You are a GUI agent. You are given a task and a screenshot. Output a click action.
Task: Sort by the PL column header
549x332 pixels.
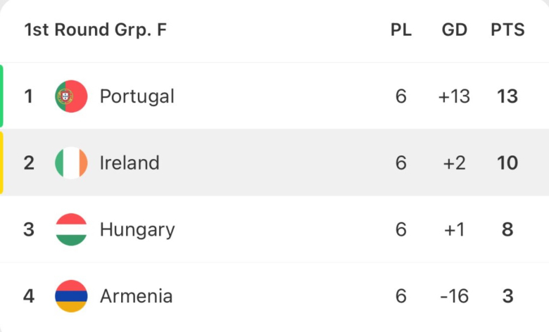coord(401,30)
